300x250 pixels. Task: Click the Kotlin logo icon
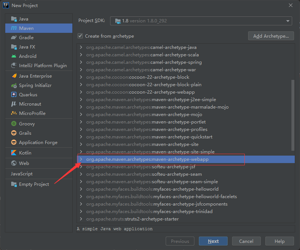click(x=14, y=153)
